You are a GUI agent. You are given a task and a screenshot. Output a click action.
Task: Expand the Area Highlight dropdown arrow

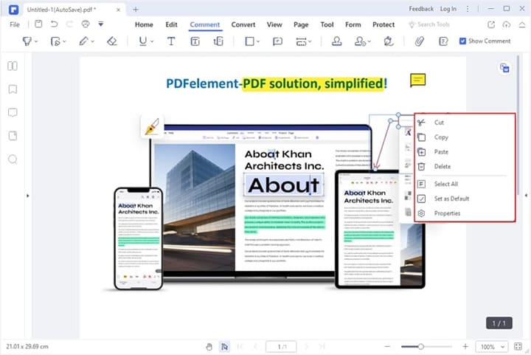64,41
